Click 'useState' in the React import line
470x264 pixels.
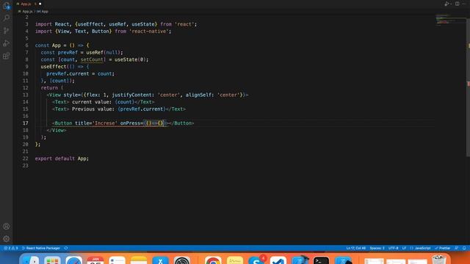pos(143,24)
